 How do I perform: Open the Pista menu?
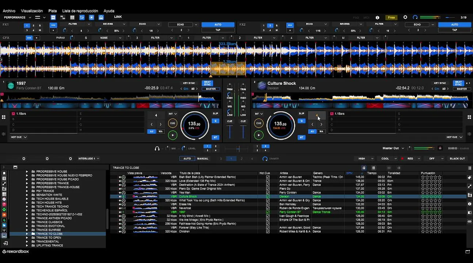53,11
